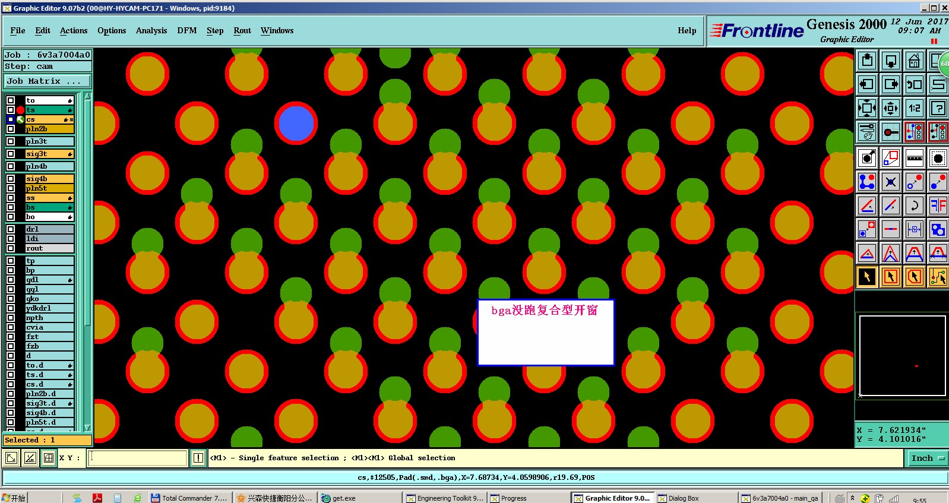The height and width of the screenshot is (503, 949).
Task: Select the bs layer name
Action: (49, 207)
